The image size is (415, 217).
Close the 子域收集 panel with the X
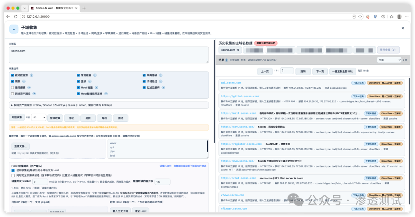click(x=403, y=28)
